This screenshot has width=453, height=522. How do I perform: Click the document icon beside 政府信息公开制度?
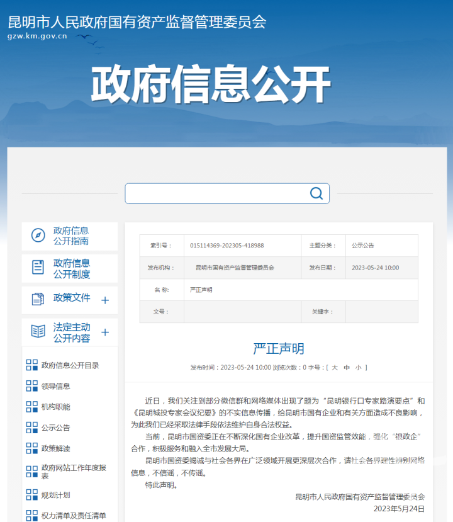point(38,267)
